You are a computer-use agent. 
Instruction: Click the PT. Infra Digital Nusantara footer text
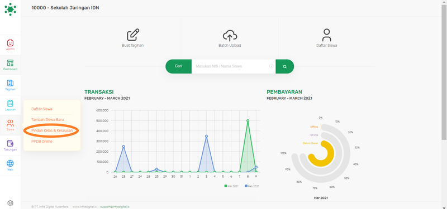pyautogui.click(x=50, y=207)
